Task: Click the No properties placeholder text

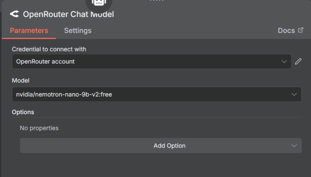Action: coord(39,128)
